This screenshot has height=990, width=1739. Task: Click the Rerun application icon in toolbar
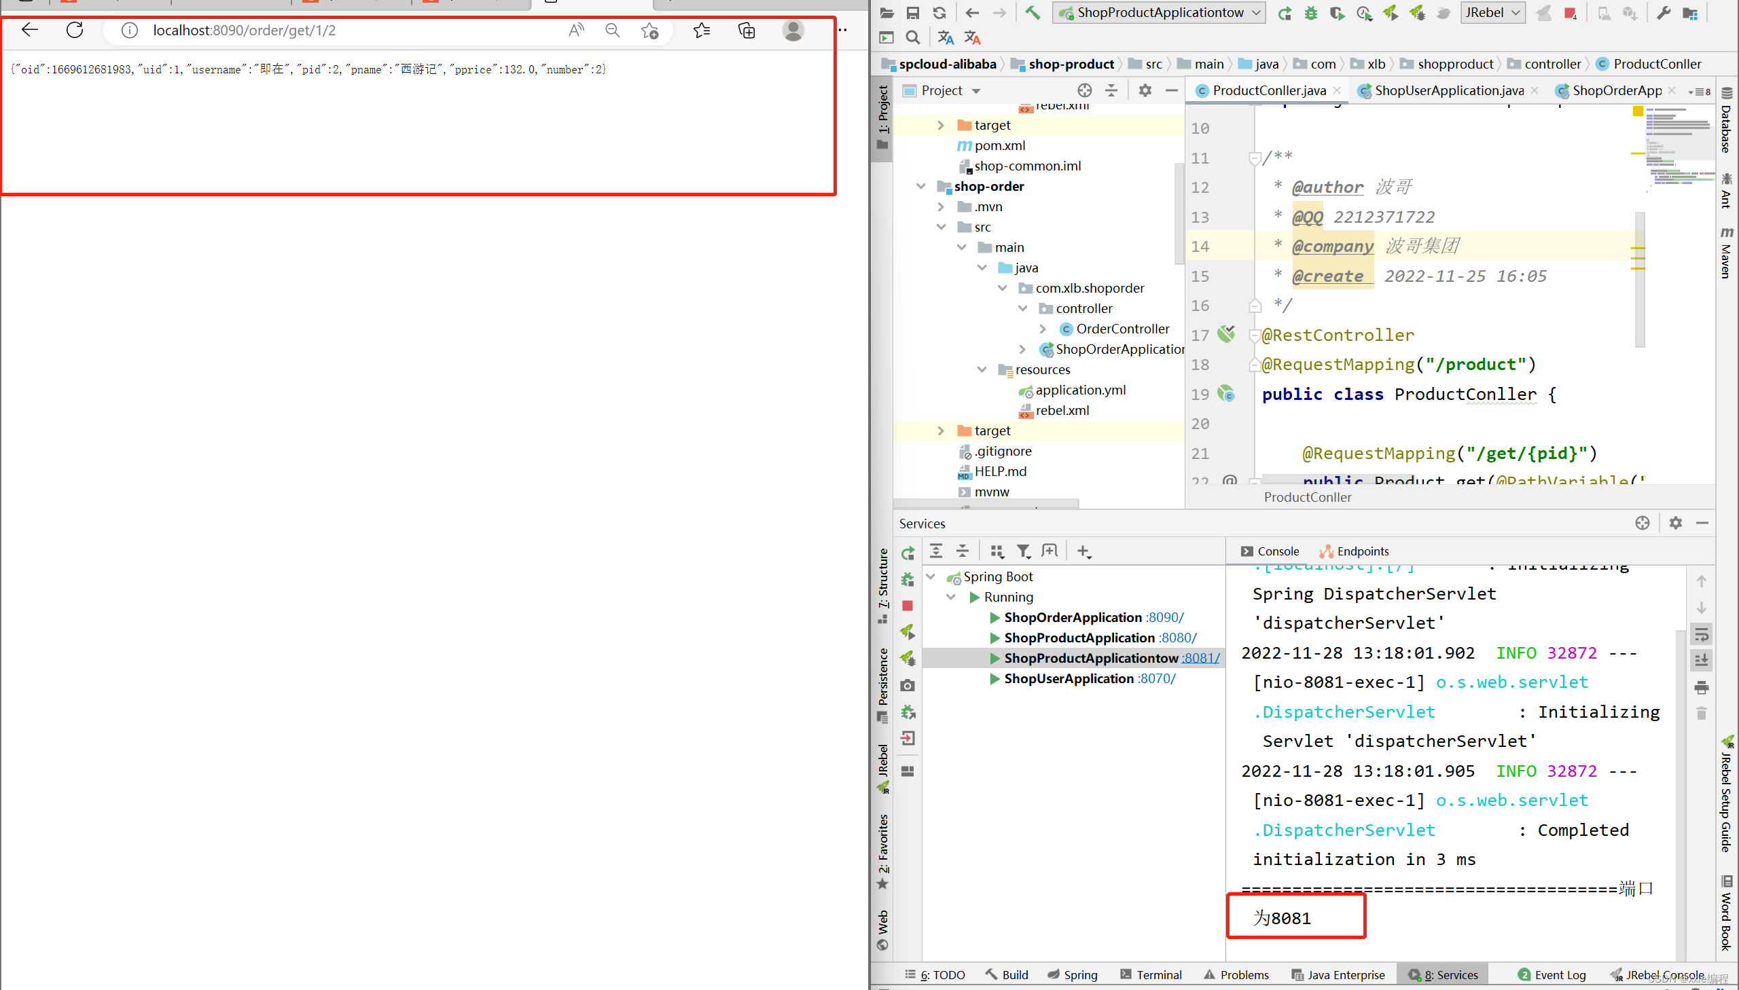(1284, 13)
